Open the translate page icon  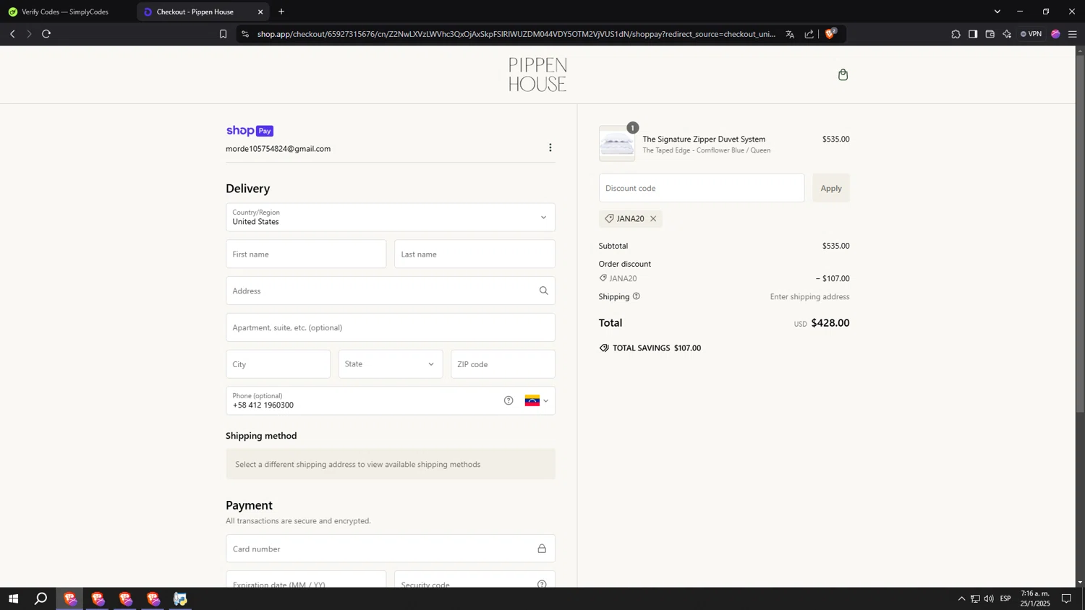click(x=790, y=34)
